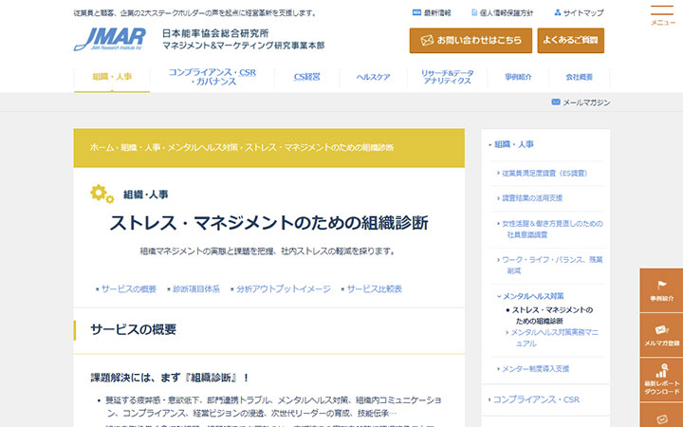Collapse the sidebar 組織・人事 section
This screenshot has width=683, height=427.
511,144
